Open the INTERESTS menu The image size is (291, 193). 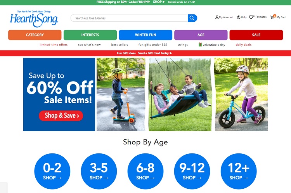click(90, 35)
